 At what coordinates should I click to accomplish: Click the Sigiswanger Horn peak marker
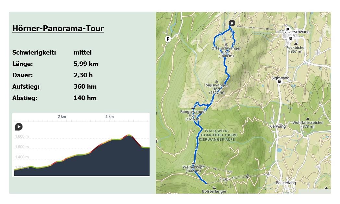coord(216,82)
